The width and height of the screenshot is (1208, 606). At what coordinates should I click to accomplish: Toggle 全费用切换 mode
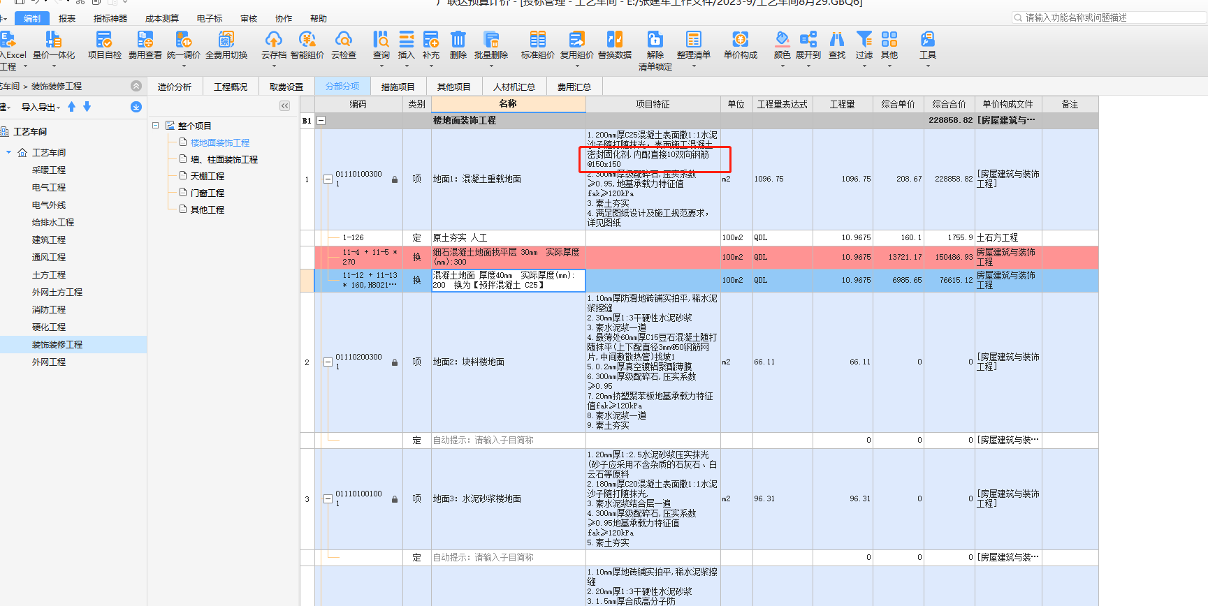tap(226, 45)
